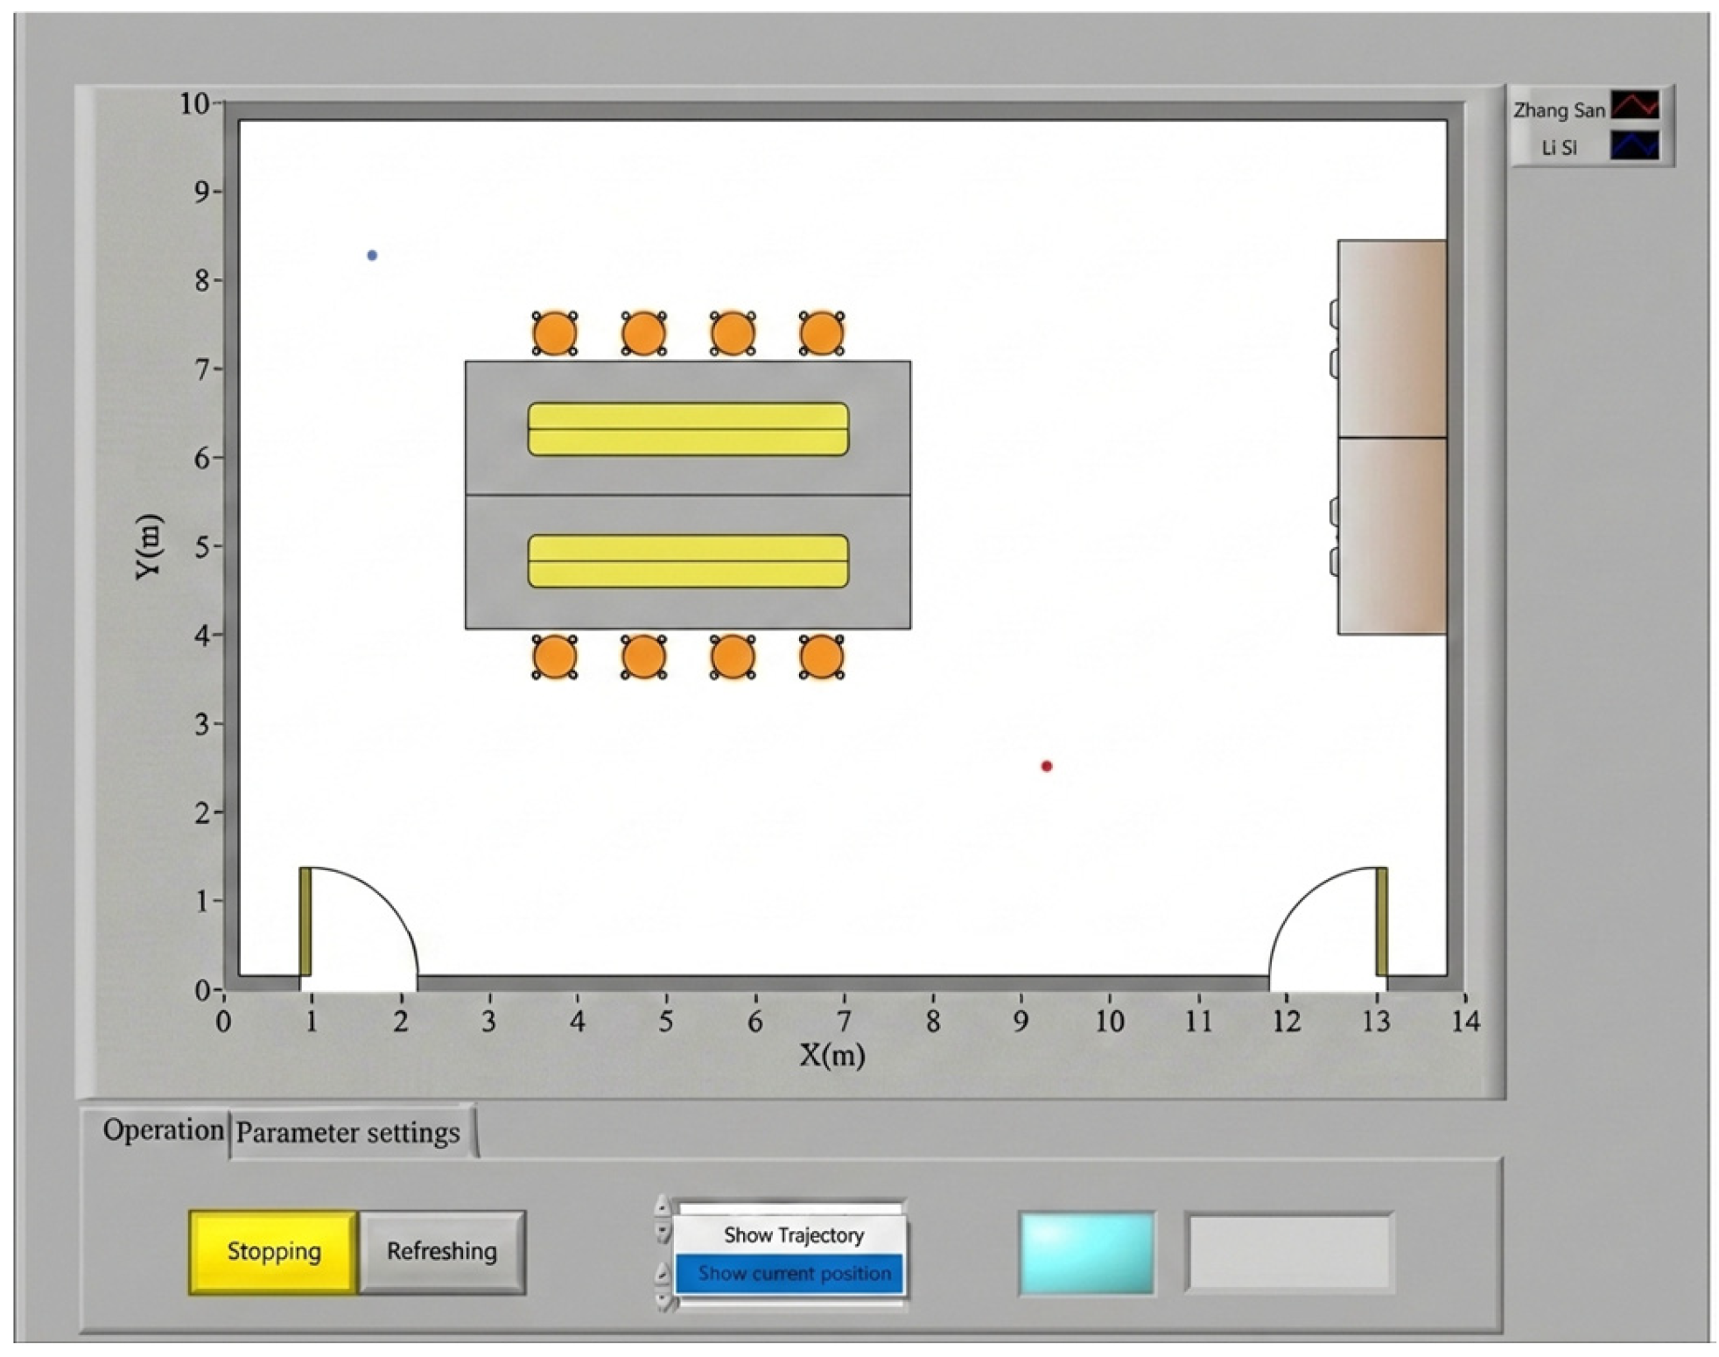Choose the Show current position option

pos(793,1273)
